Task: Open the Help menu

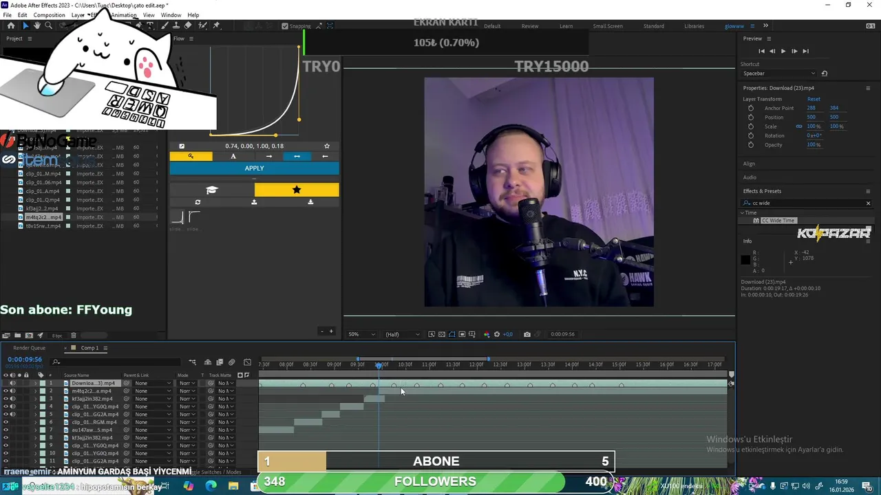Action: coord(193,14)
